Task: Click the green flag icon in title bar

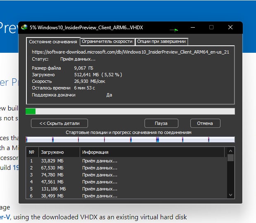Action: click(x=175, y=30)
